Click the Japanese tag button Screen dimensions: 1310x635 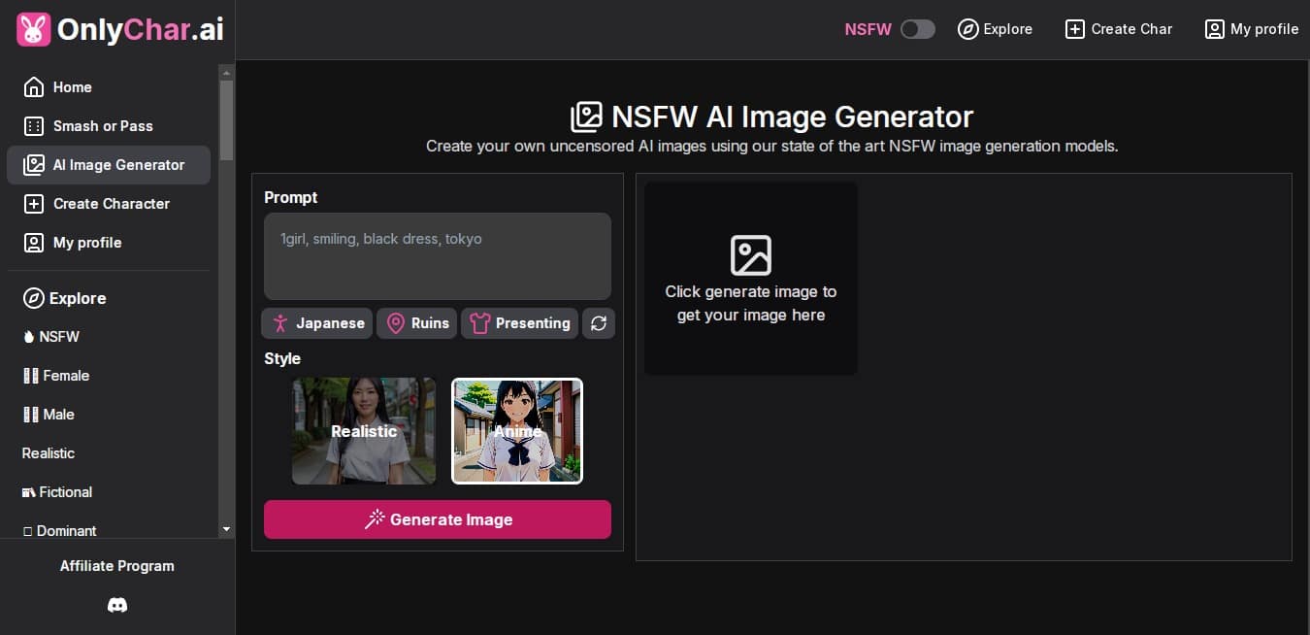pos(317,323)
